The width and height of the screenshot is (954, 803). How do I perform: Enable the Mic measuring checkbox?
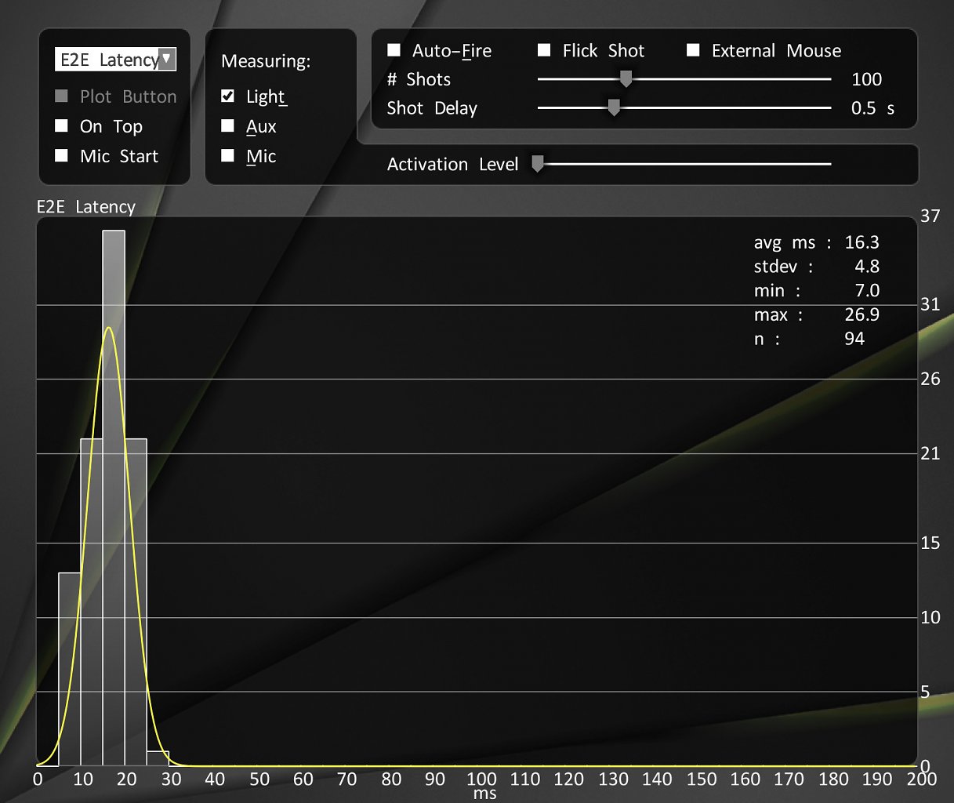click(x=227, y=156)
